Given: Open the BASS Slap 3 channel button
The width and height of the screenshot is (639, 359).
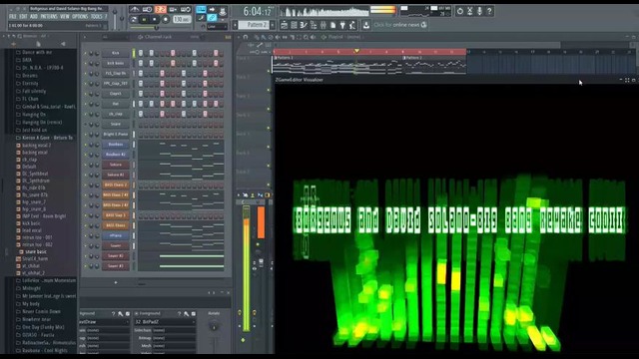Looking at the screenshot, I should (116, 215).
